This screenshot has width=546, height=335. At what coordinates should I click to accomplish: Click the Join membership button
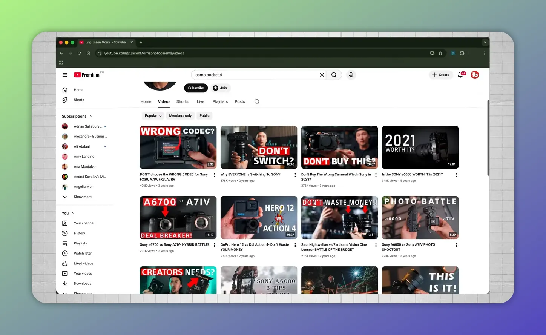[221, 88]
